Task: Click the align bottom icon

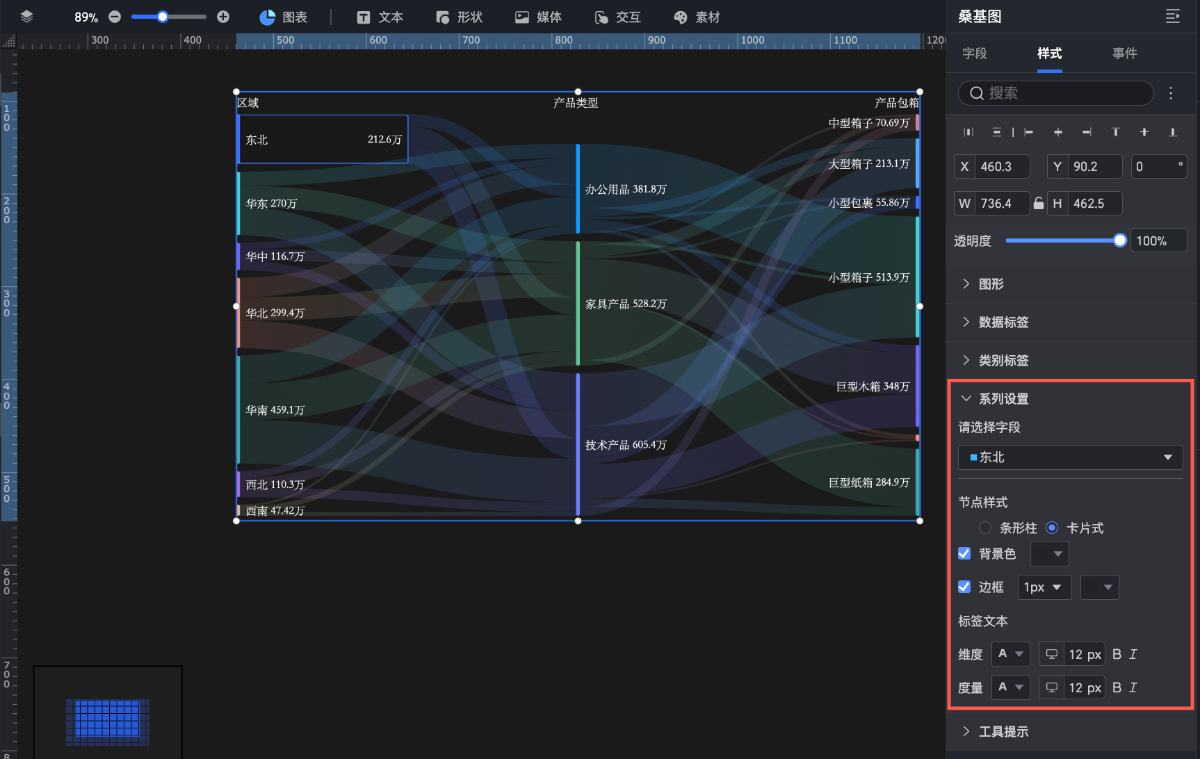Action: pyautogui.click(x=1173, y=132)
